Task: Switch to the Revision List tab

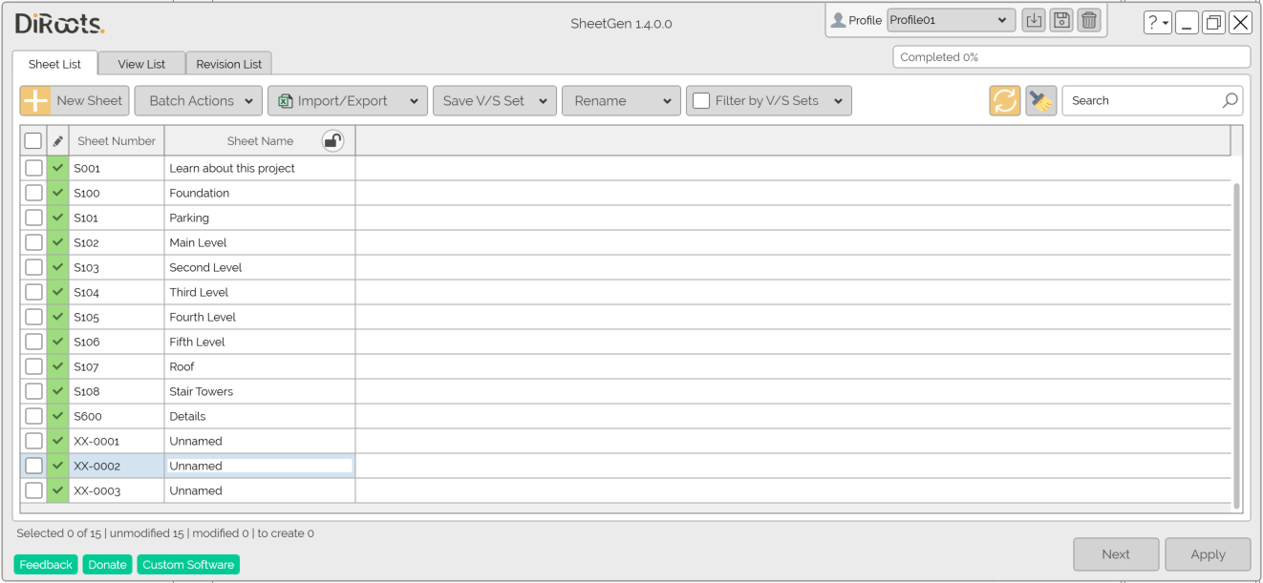Action: 228,63
